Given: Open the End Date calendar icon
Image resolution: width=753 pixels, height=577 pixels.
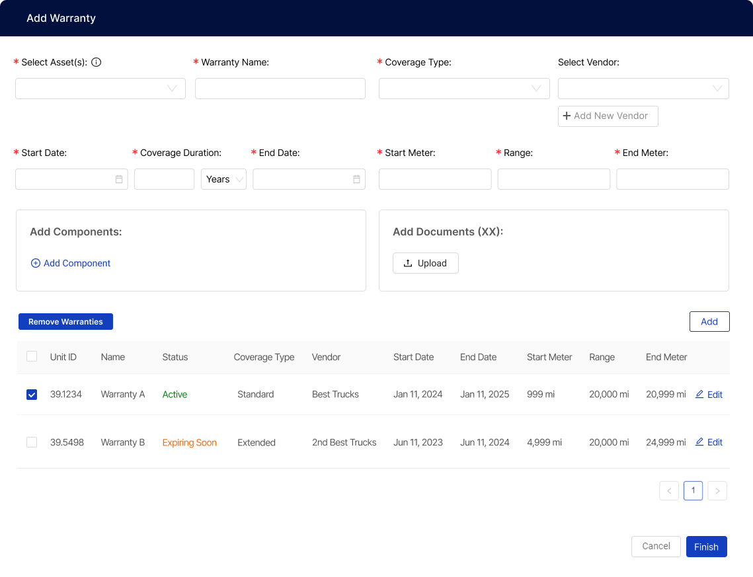Looking at the screenshot, I should (x=356, y=179).
